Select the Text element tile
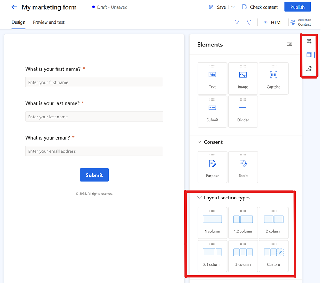321x283 pixels. click(212, 79)
